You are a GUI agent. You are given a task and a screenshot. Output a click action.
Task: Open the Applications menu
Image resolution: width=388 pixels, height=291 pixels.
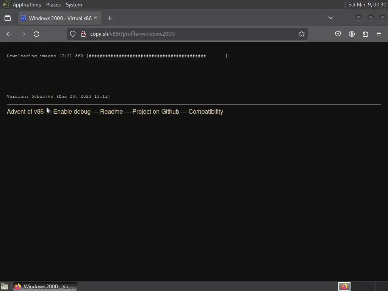tap(27, 5)
